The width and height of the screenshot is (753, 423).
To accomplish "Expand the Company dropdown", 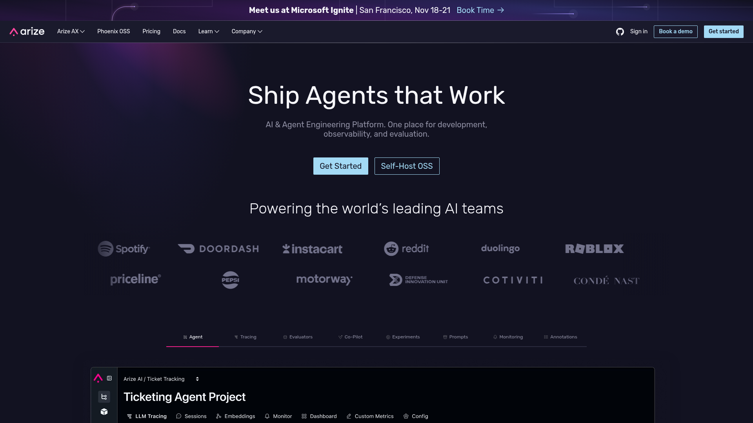I will coord(247,31).
